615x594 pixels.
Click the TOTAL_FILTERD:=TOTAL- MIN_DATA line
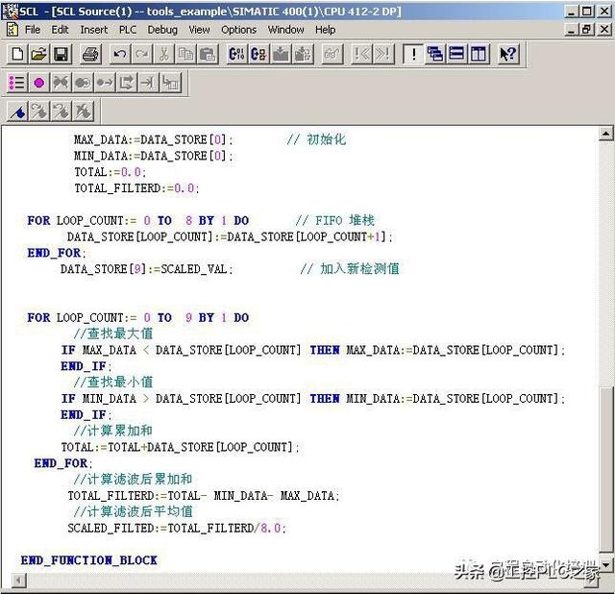coord(203,496)
